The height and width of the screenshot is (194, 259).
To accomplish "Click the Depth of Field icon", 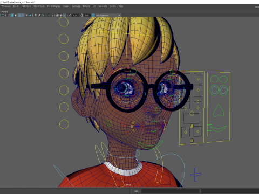I will 46,15.
